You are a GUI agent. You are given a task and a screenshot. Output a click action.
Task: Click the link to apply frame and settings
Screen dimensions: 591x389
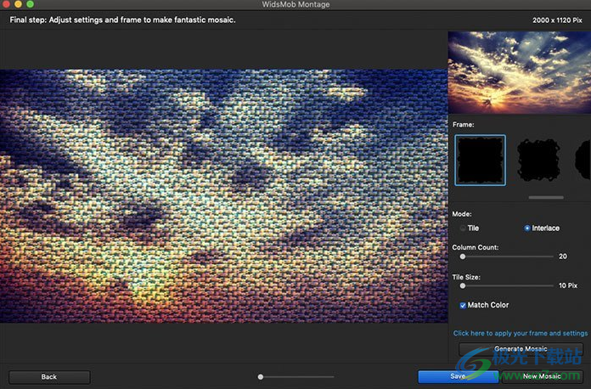point(520,333)
